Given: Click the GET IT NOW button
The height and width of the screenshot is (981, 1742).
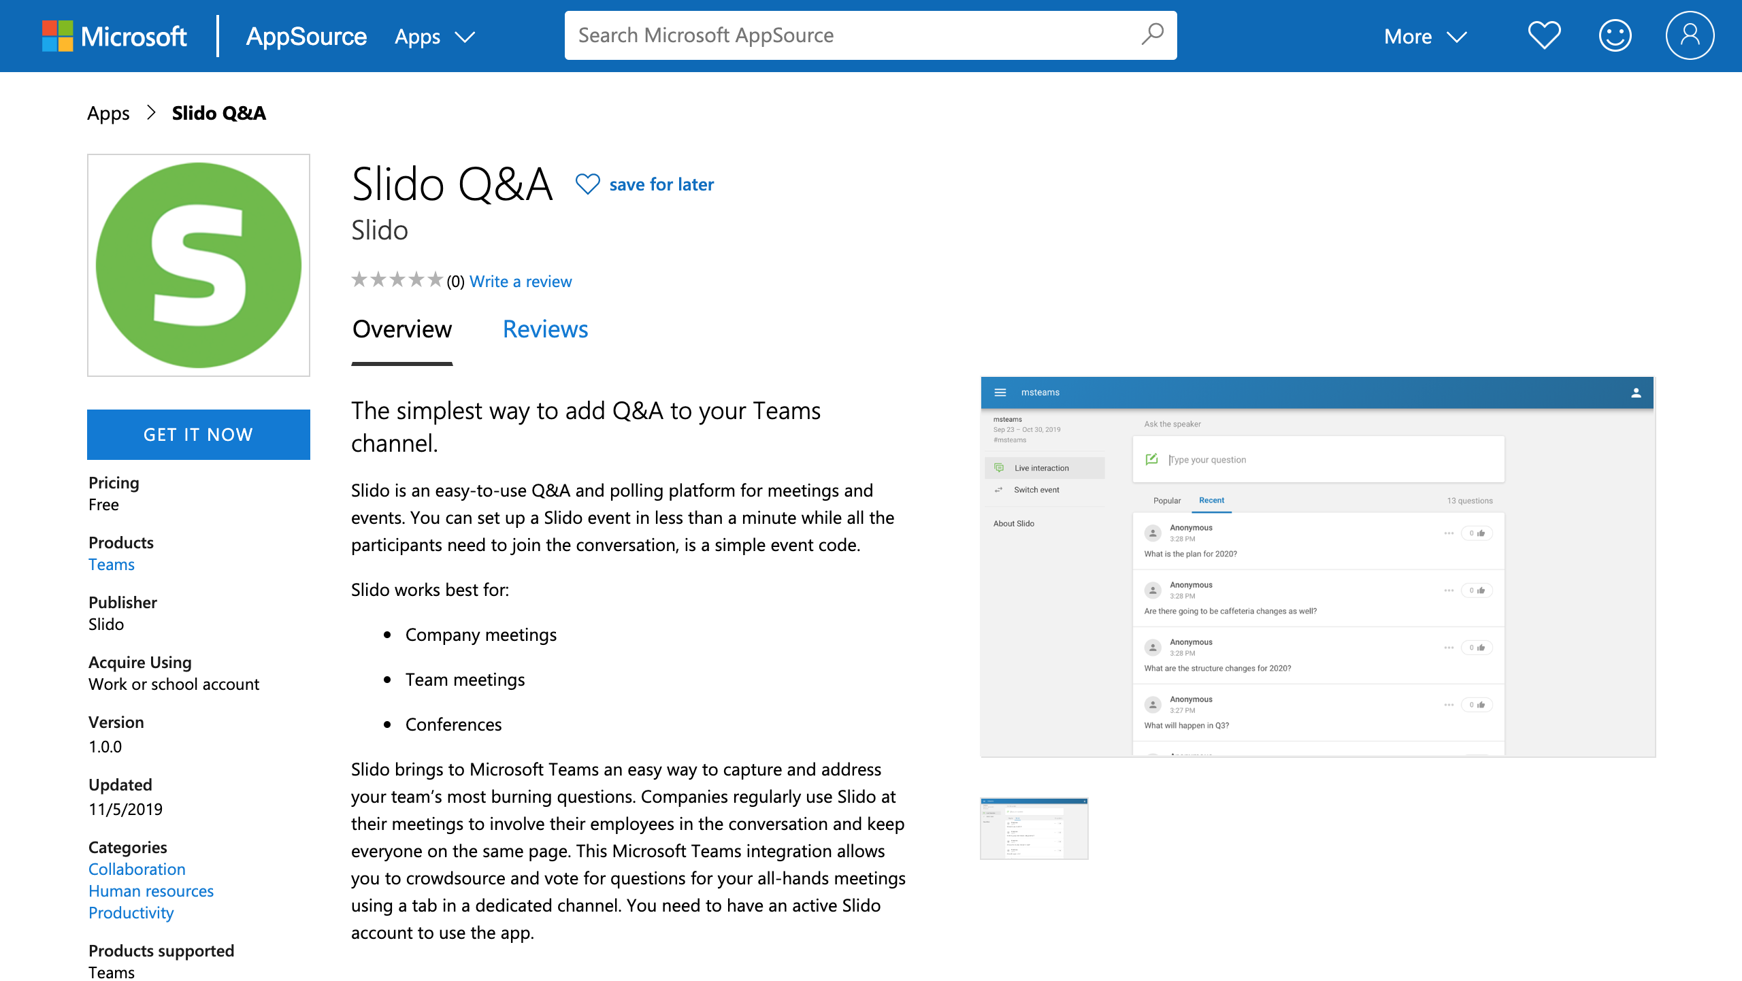Looking at the screenshot, I should click(199, 435).
